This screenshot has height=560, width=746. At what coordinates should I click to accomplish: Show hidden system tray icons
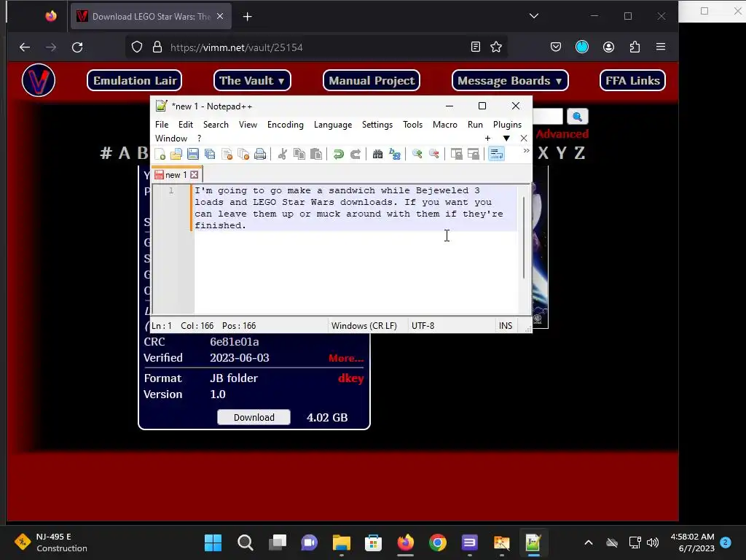point(589,542)
